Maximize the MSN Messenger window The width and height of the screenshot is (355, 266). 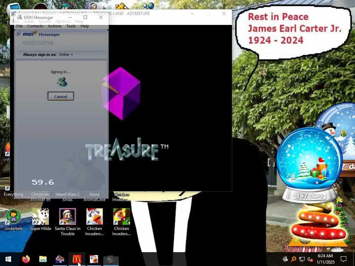click(85, 17)
